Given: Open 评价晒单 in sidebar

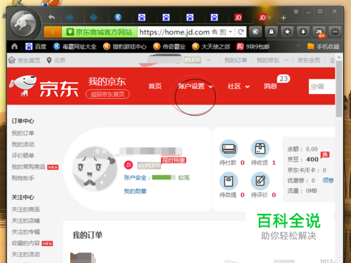Looking at the screenshot, I should pos(23,156).
